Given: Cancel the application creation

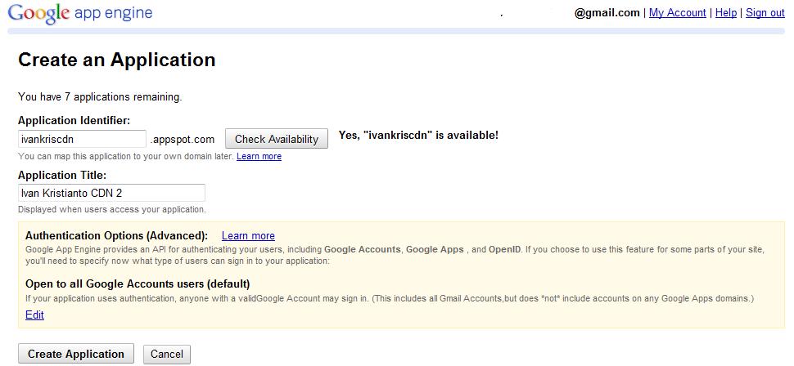Looking at the screenshot, I should tap(167, 354).
